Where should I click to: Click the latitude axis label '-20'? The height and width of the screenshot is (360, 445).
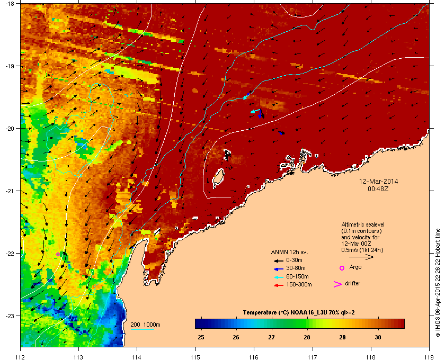point(9,128)
